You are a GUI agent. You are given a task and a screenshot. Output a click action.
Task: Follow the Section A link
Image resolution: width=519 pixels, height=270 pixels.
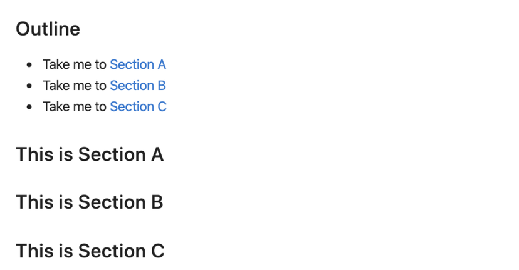coord(138,64)
